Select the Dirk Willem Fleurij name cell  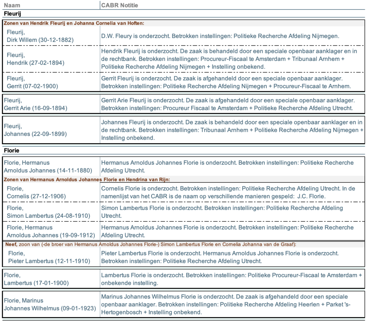point(40,36)
